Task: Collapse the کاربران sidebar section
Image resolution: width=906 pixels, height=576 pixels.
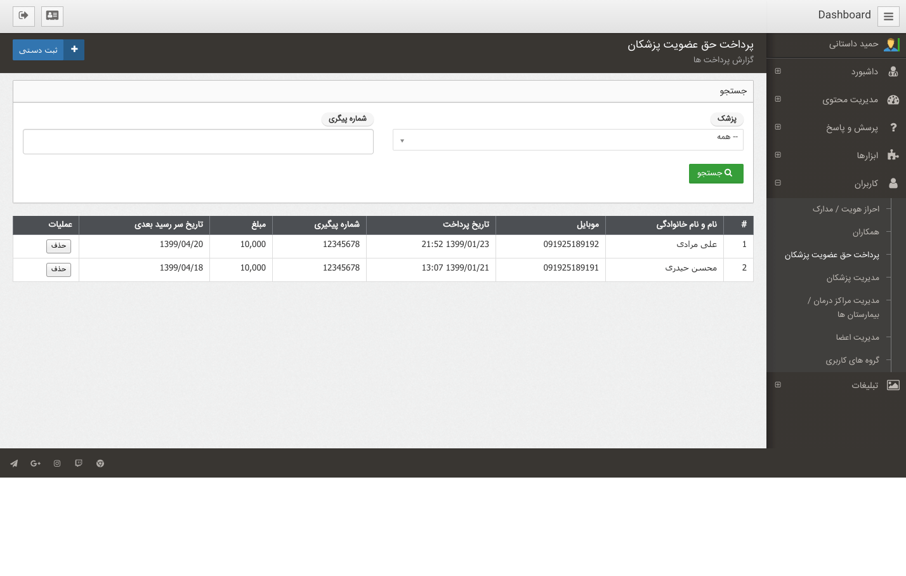Action: [x=865, y=184]
